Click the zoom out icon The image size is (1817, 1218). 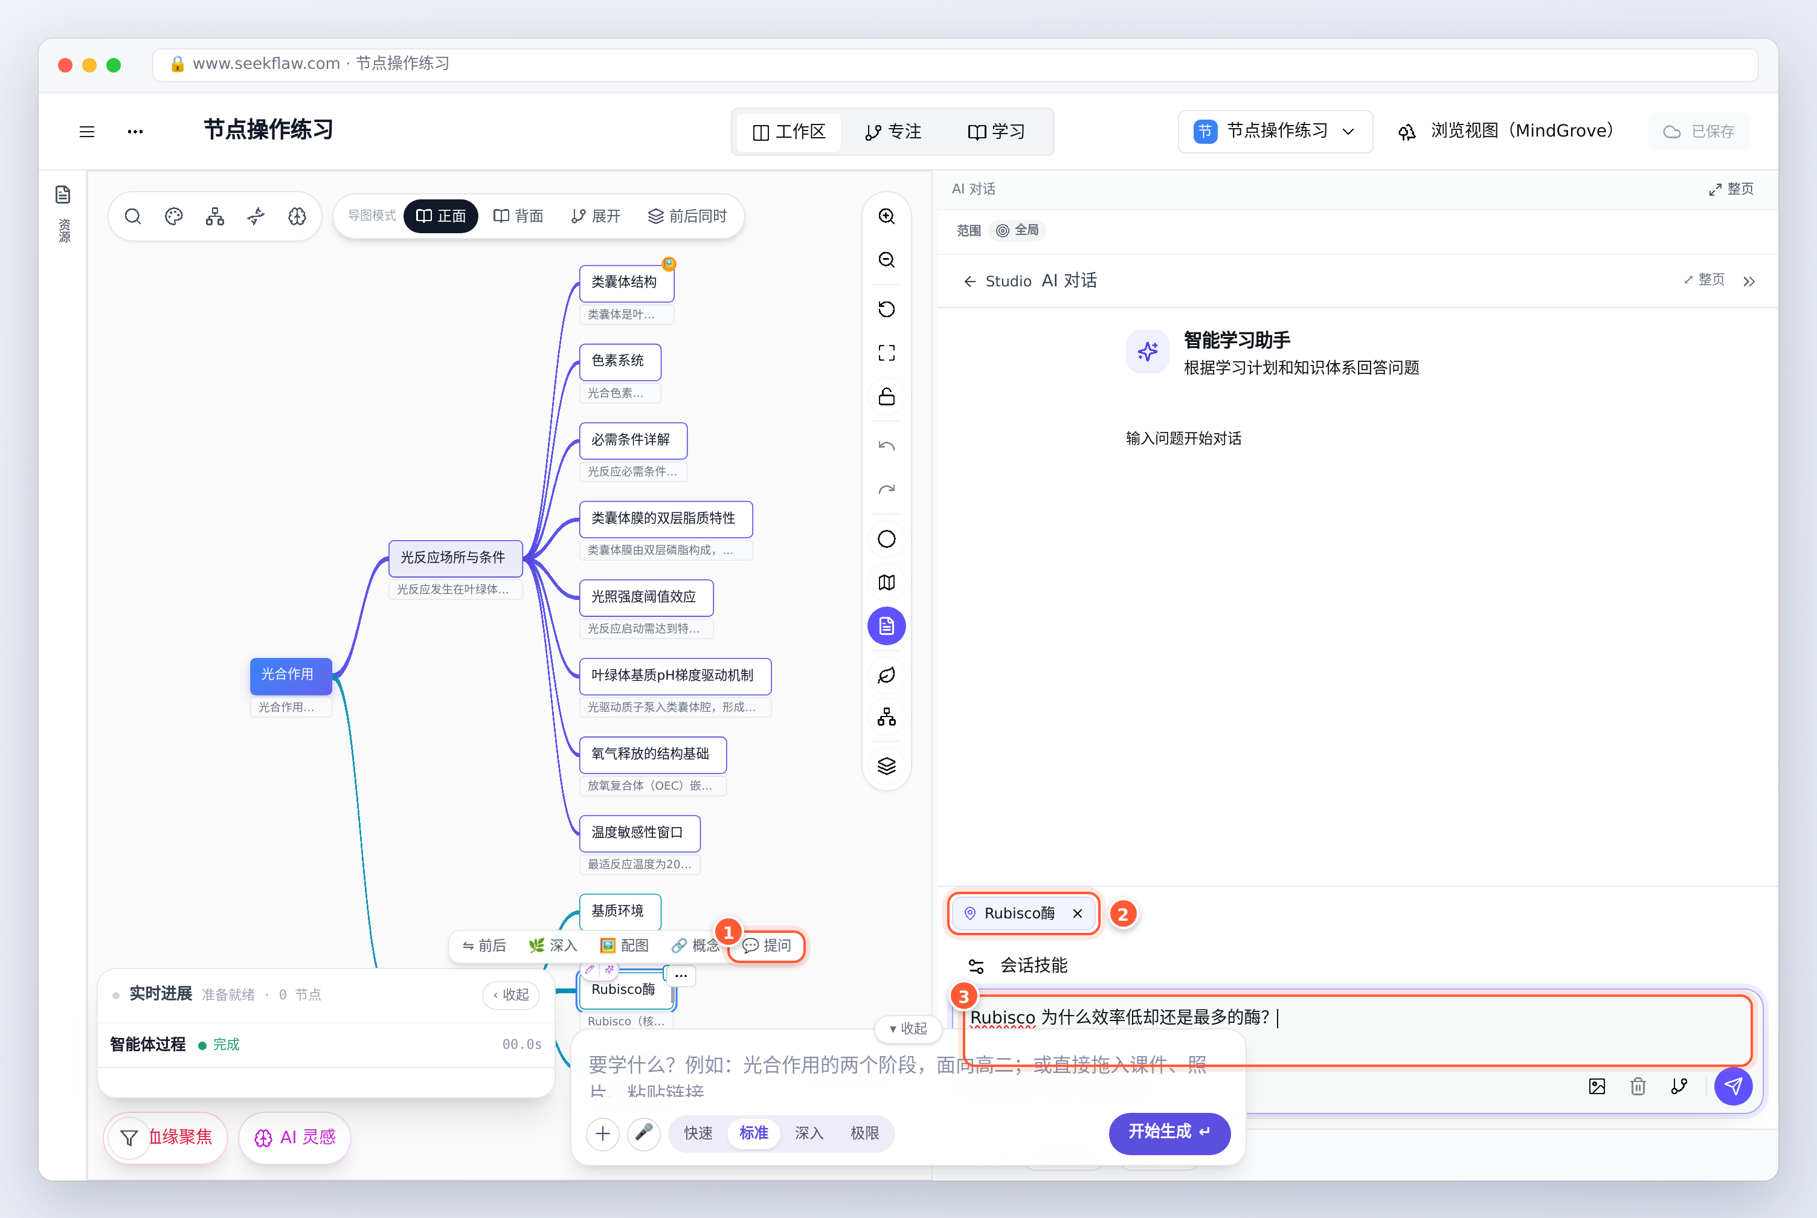click(887, 259)
